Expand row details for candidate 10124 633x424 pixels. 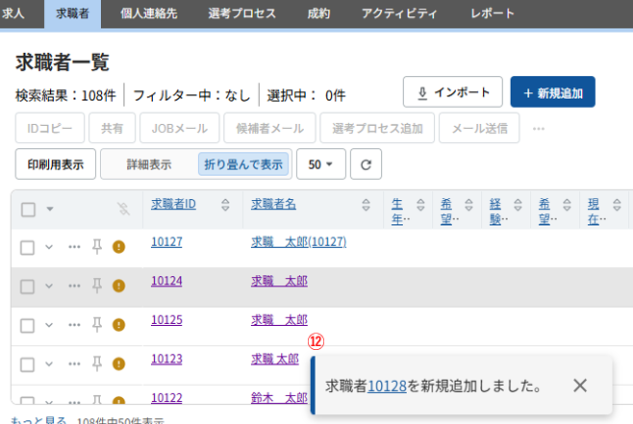50,286
